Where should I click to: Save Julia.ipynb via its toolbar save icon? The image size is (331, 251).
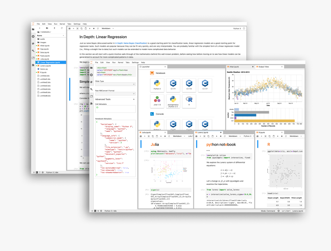pyautogui.click(x=141, y=136)
